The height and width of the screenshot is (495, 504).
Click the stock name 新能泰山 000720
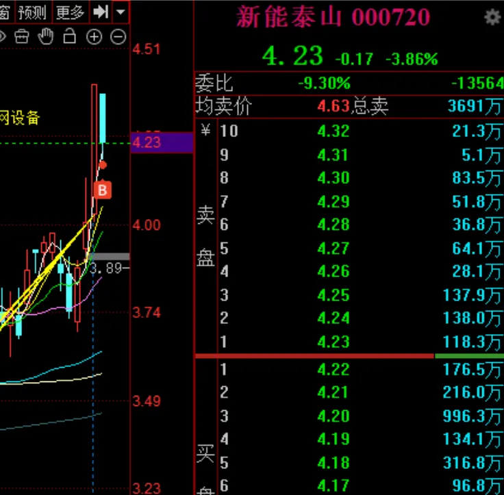[x=333, y=18]
